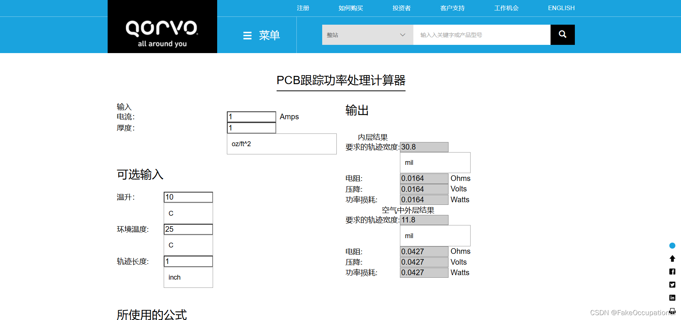Click the Amps unit label
681x320 pixels.
click(x=289, y=117)
